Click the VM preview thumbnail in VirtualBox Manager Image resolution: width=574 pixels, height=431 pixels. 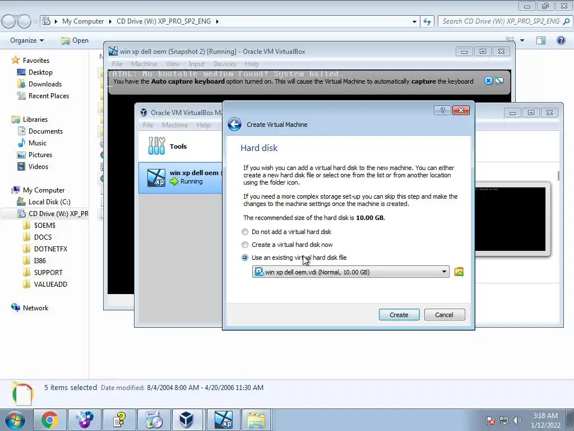point(511,219)
